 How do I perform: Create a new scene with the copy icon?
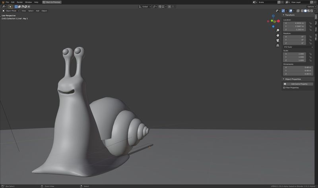pyautogui.click(x=279, y=2)
